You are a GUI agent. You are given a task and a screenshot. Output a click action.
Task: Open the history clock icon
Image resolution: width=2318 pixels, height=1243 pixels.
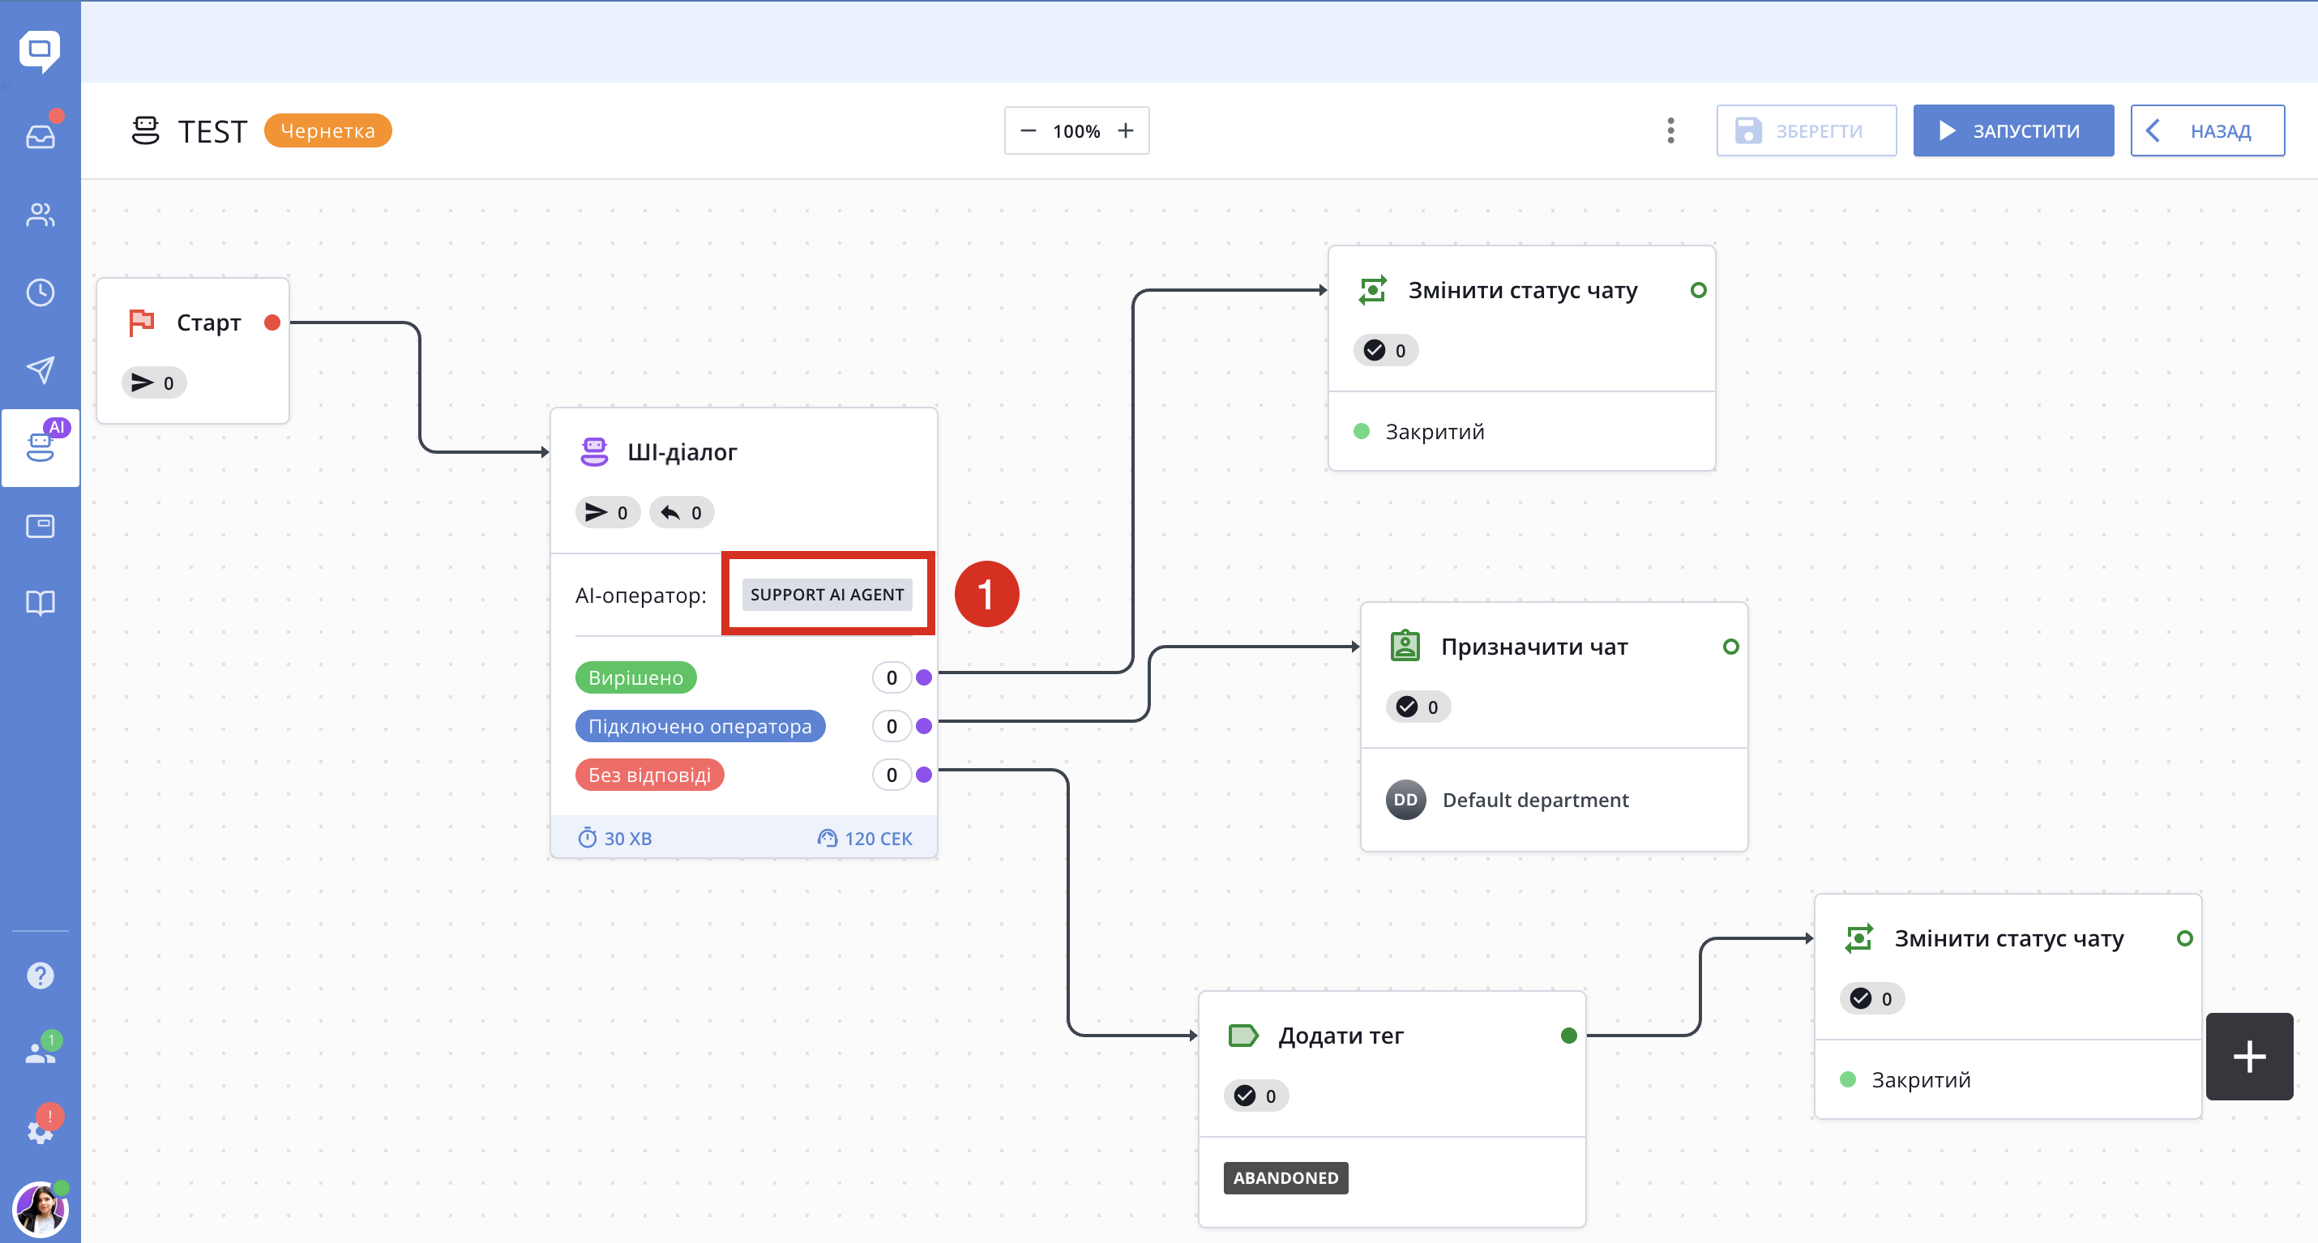click(41, 293)
